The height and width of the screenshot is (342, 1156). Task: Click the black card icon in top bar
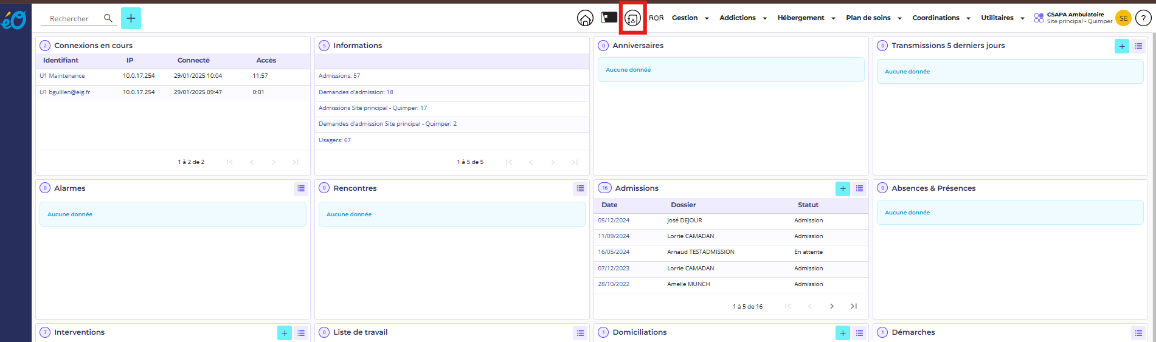click(609, 18)
